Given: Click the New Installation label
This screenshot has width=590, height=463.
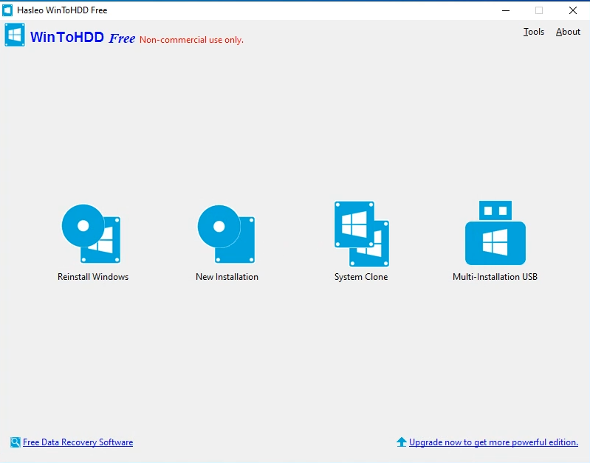Looking at the screenshot, I should [x=227, y=277].
